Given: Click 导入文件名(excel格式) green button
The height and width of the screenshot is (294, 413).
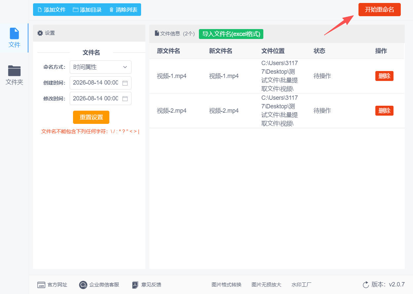Looking at the screenshot, I should point(231,34).
